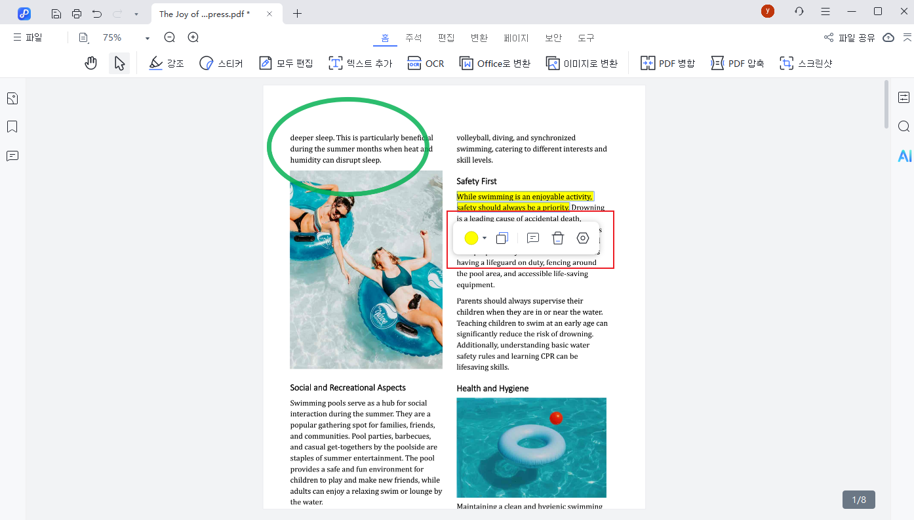Image resolution: width=914 pixels, height=520 pixels.
Task: Expand the highlight color dropdown arrow
Action: 485,239
